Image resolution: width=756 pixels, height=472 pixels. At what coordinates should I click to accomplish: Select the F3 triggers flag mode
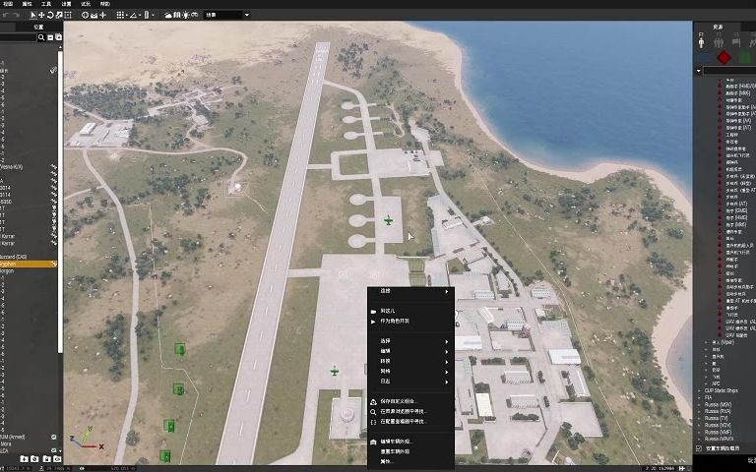[736, 40]
